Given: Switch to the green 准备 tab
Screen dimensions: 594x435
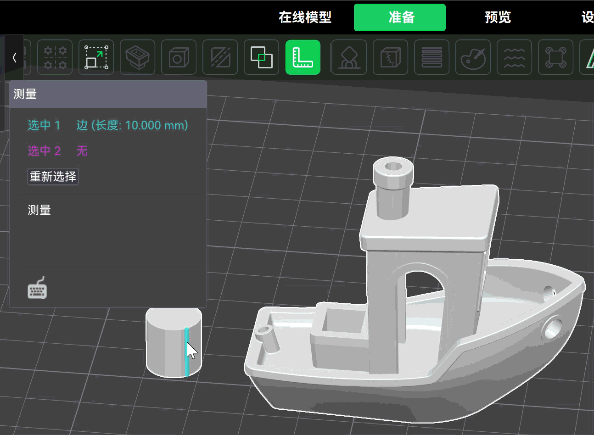Looking at the screenshot, I should tap(400, 17).
